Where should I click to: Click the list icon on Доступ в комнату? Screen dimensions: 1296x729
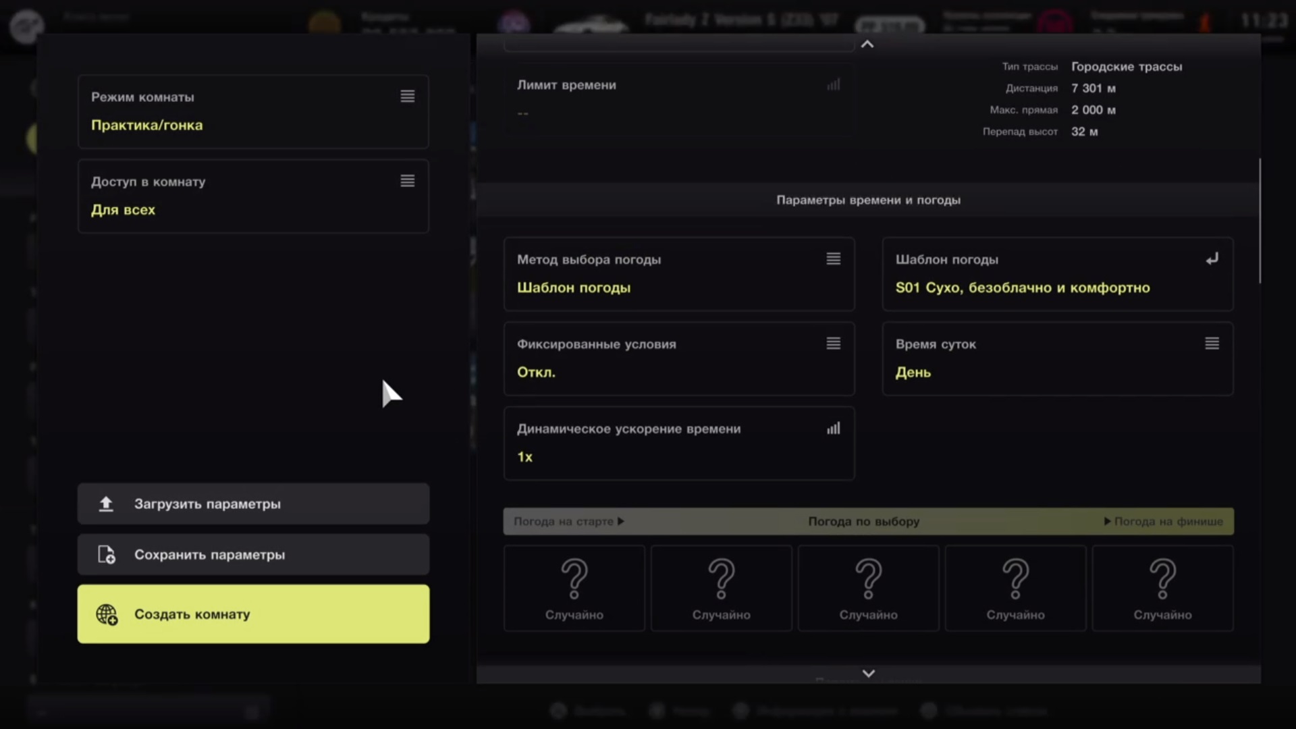point(407,181)
